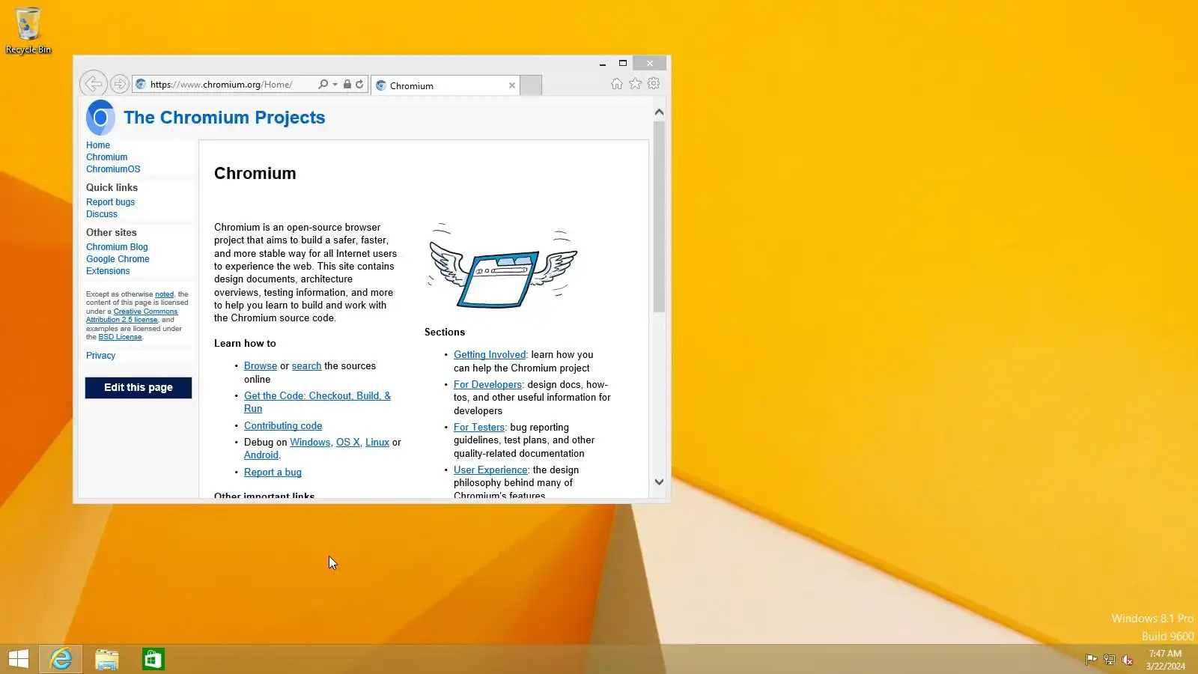Minimize the Internet Explorer window
Viewport: 1198px width, 674px height.
603,64
